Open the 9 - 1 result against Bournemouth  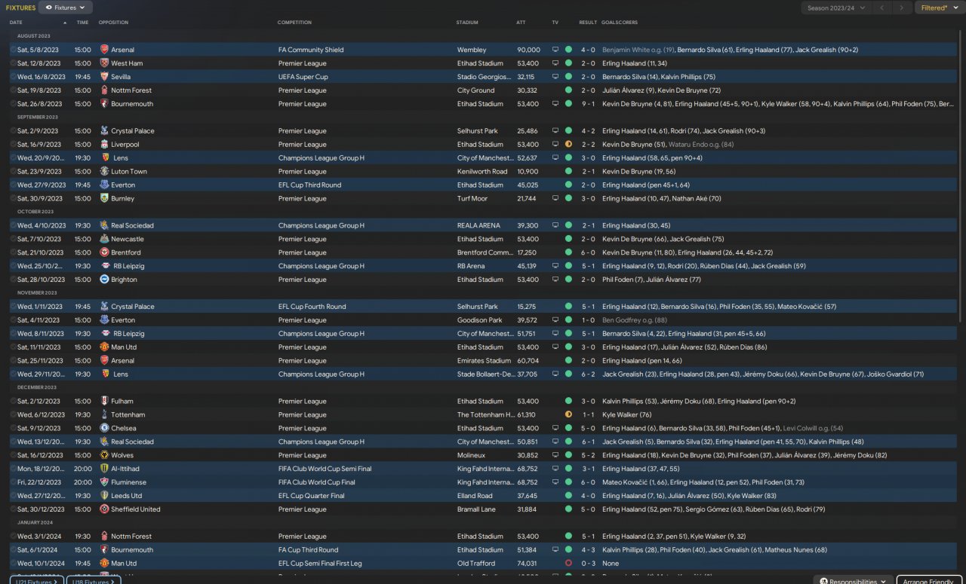coord(587,104)
